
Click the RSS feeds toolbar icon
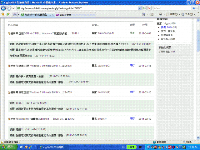tap(152, 14)
